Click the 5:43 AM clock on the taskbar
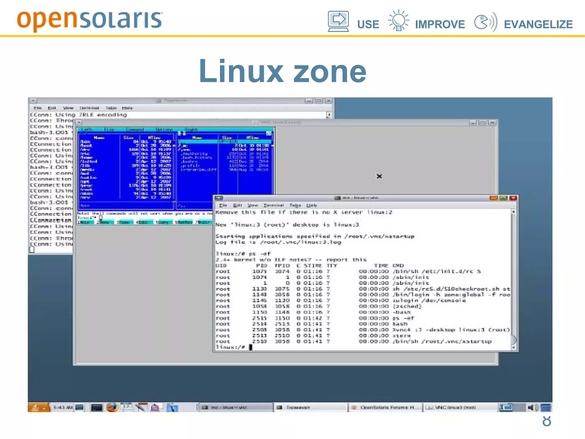 (63, 407)
